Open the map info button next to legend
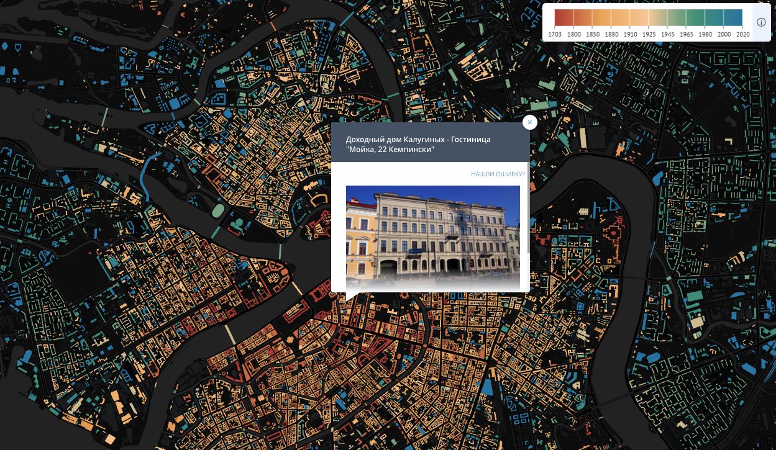This screenshot has height=450, width=776. [761, 22]
